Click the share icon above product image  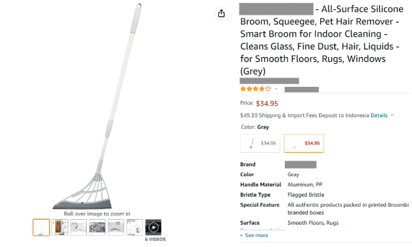222,13
